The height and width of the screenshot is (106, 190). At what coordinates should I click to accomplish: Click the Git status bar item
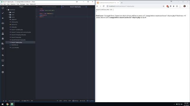pos(83,101)
